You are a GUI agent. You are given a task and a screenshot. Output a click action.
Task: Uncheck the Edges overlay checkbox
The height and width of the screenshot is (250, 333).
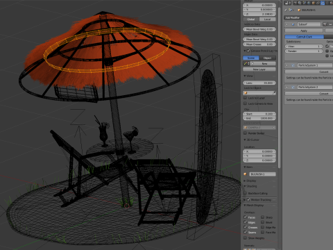point(245,222)
